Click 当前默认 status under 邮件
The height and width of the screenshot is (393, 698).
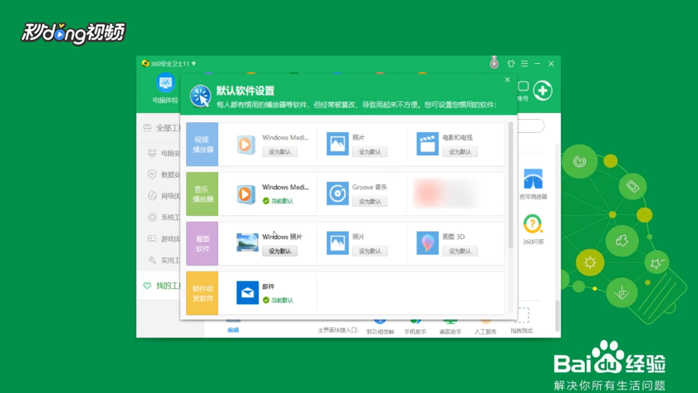(x=278, y=301)
